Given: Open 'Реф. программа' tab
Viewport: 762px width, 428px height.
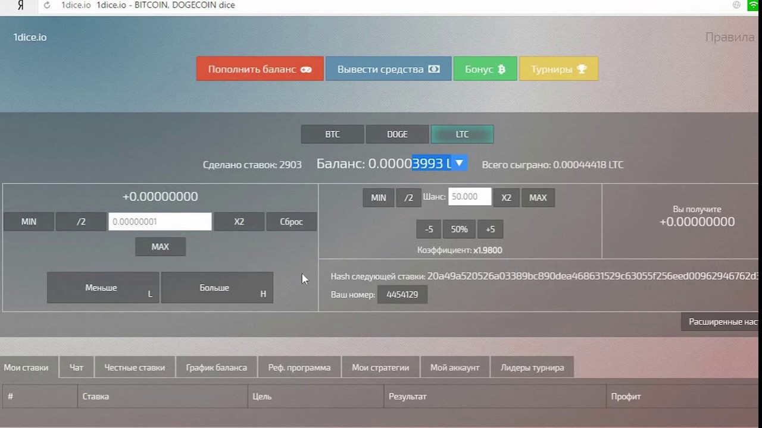Looking at the screenshot, I should [299, 367].
